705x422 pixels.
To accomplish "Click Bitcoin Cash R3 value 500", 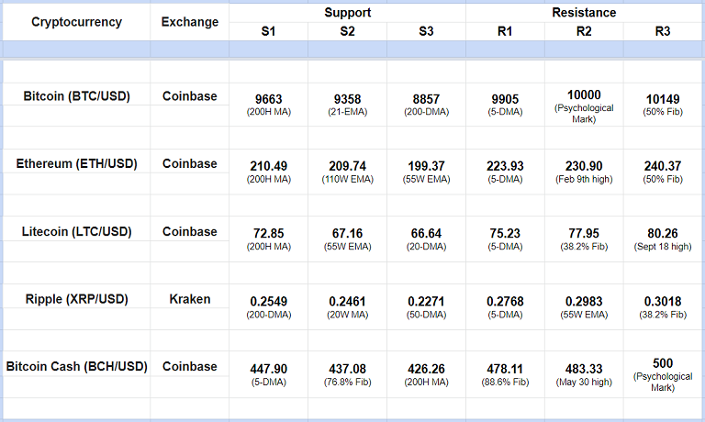I will pos(662,363).
